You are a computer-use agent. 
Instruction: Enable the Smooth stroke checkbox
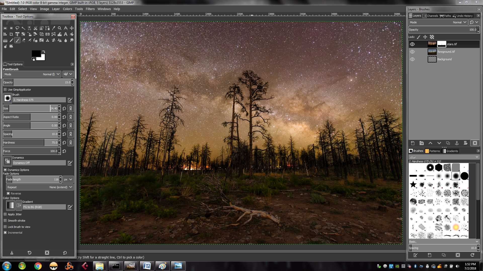(5, 220)
